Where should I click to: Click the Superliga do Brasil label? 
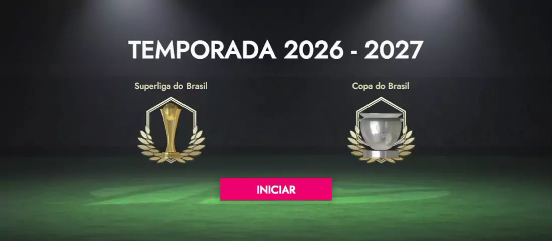coord(171,86)
